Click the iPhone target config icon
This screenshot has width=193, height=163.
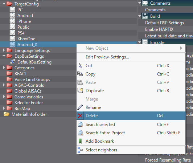tap(12, 21)
